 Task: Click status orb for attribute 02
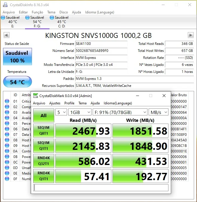7,107
